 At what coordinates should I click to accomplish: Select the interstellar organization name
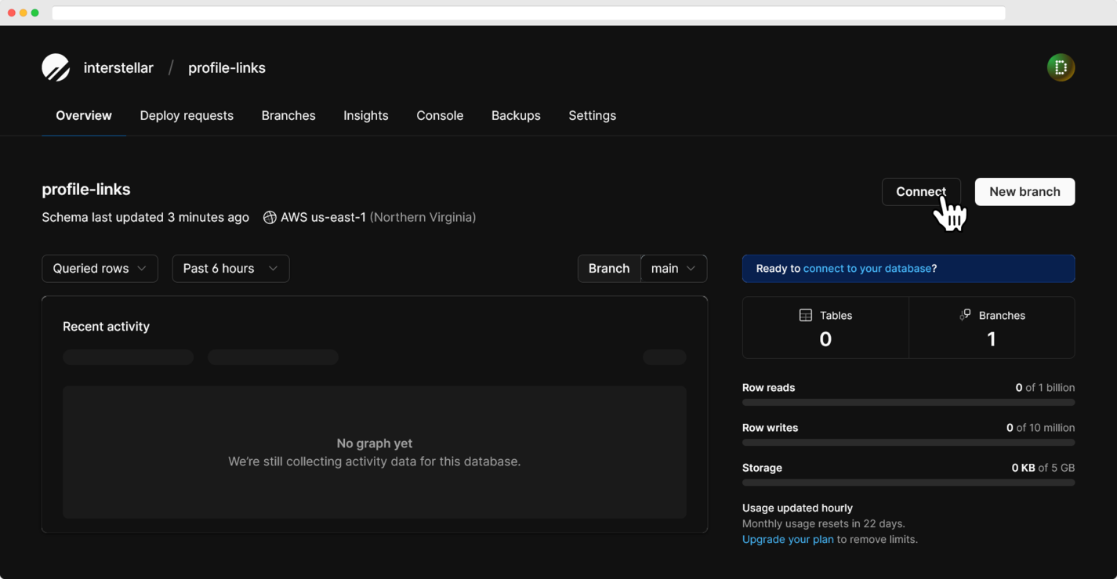[118, 67]
